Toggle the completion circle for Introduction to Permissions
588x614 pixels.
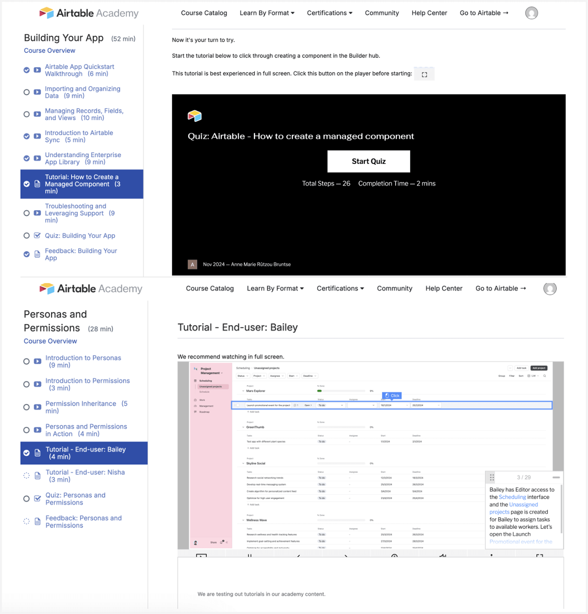point(27,384)
